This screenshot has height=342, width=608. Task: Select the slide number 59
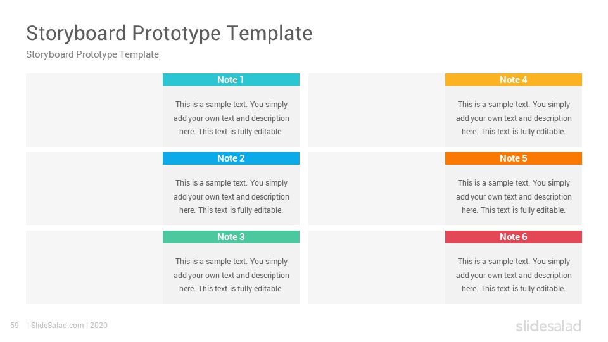click(15, 326)
